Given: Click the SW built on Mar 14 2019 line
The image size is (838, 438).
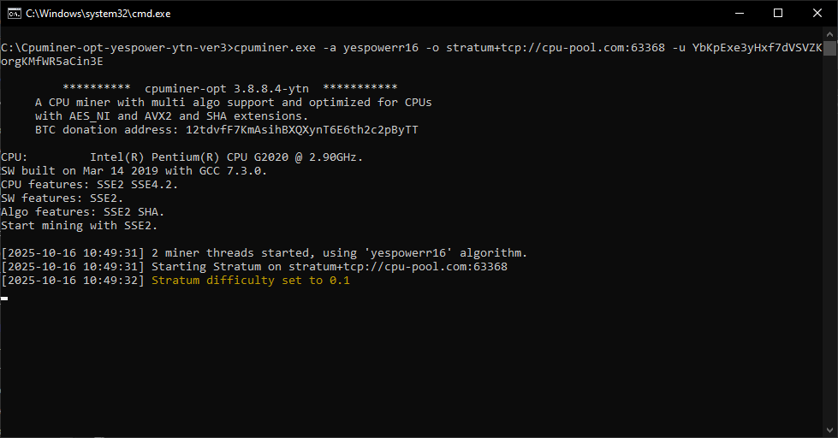Looking at the screenshot, I should click(x=134, y=171).
